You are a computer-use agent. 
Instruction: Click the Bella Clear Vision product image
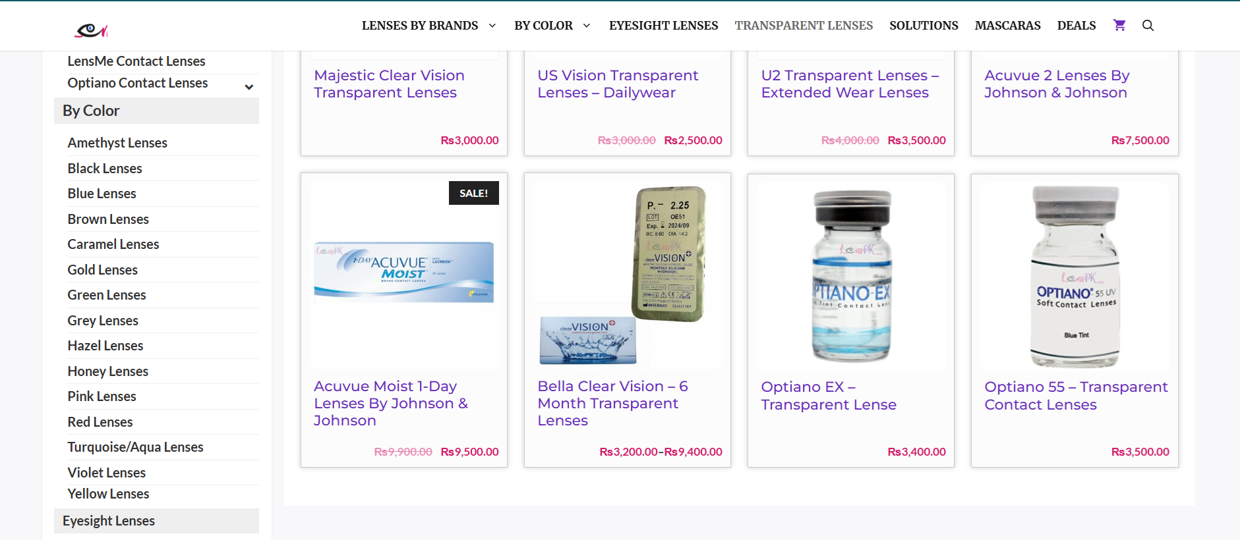click(628, 276)
